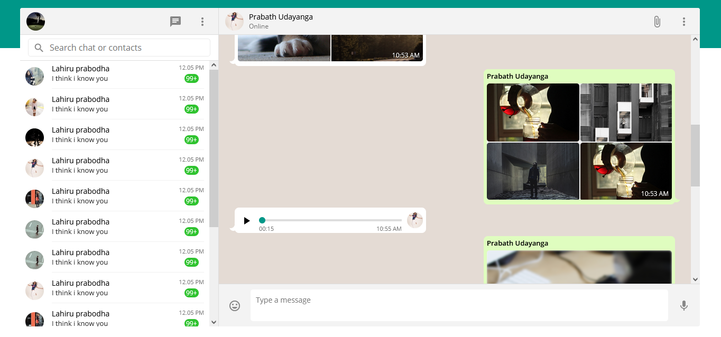Click the chat list scrollbar thumb
The height and width of the screenshot is (337, 721).
click(x=214, y=148)
